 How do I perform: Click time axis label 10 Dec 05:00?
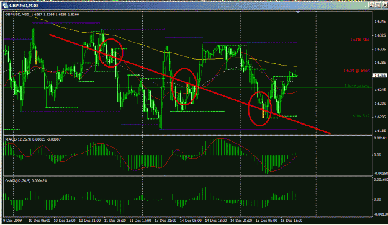[39, 221]
